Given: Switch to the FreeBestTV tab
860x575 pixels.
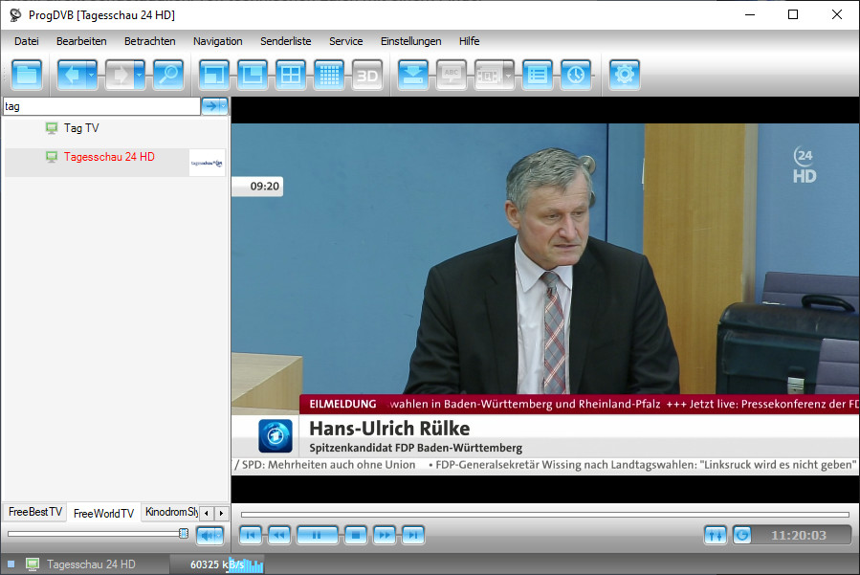Looking at the screenshot, I should 34,512.
